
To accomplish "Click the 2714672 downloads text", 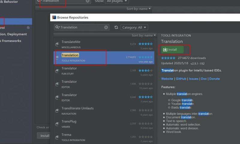I will coord(192,58).
